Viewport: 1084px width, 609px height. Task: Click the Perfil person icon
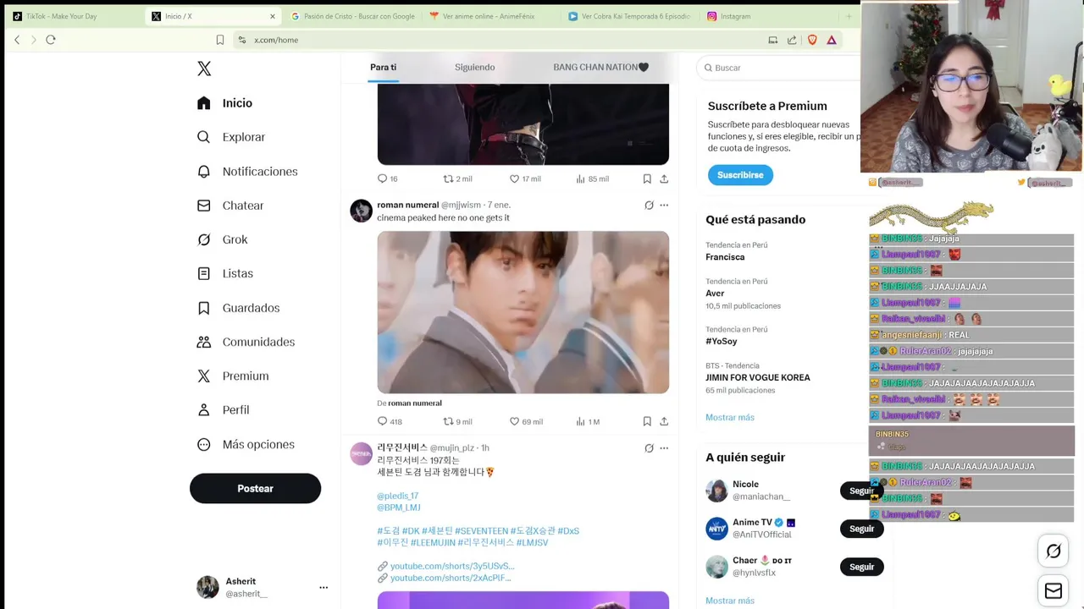[x=203, y=409]
